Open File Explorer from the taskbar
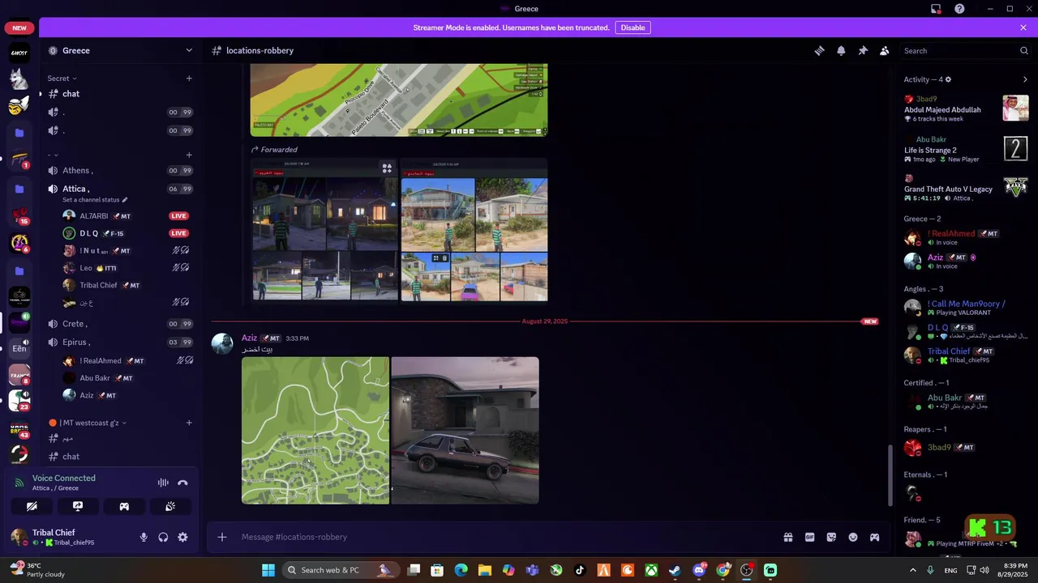 (485, 570)
